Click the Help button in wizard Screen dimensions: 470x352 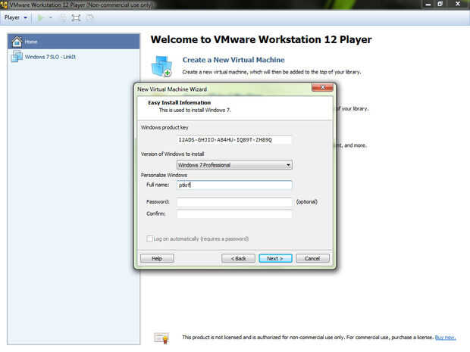[157, 258]
